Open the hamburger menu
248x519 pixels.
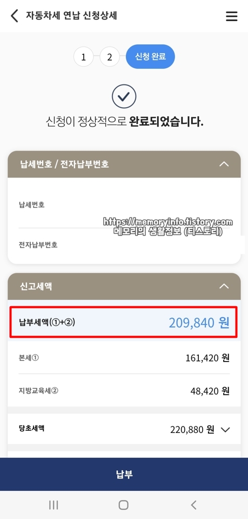click(231, 16)
